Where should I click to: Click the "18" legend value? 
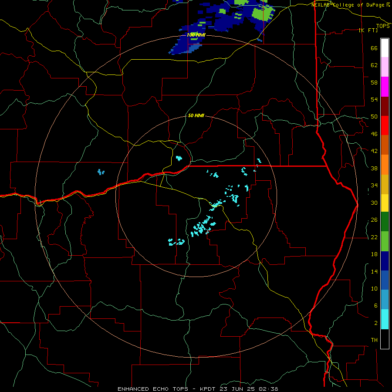tap(374, 254)
